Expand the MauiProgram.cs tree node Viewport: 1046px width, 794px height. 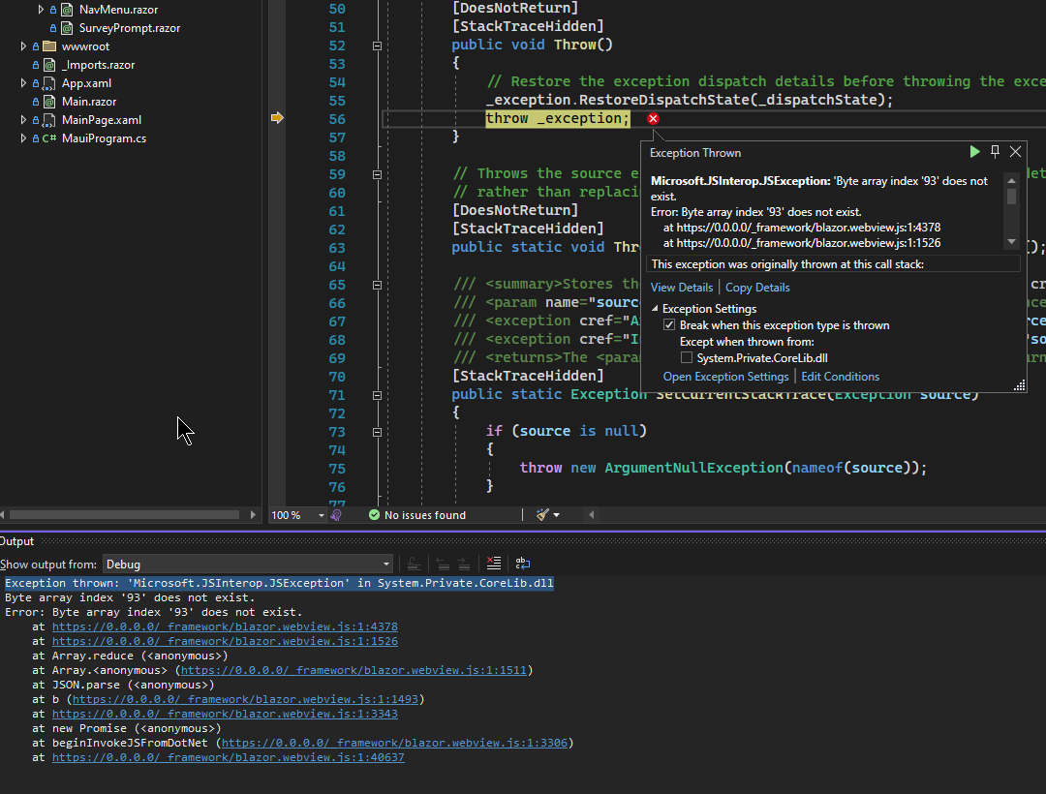[x=23, y=138]
